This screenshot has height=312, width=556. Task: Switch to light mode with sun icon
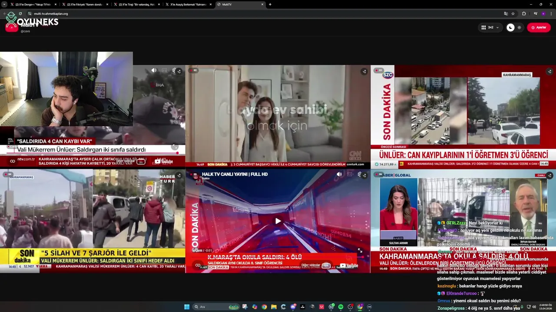[x=519, y=27]
